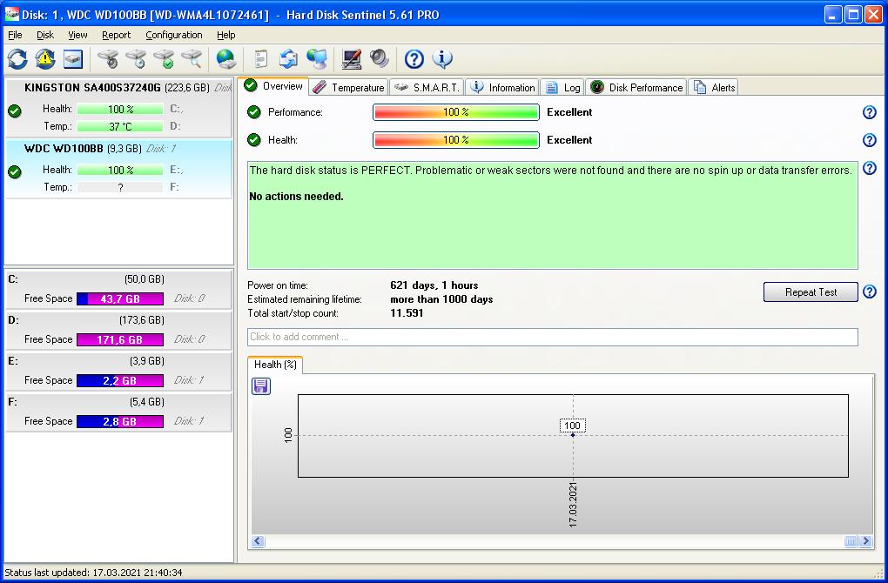Click the disk with stethoscope test icon
Image resolution: width=888 pixels, height=583 pixels.
(x=108, y=59)
